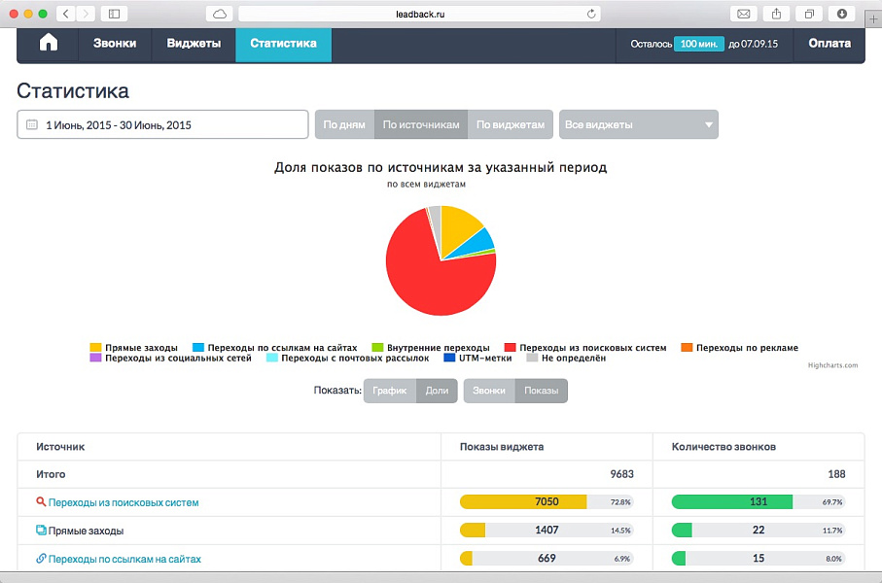Click the home icon in navigation bar
Screen dimensions: 882x583
pyautogui.click(x=48, y=44)
